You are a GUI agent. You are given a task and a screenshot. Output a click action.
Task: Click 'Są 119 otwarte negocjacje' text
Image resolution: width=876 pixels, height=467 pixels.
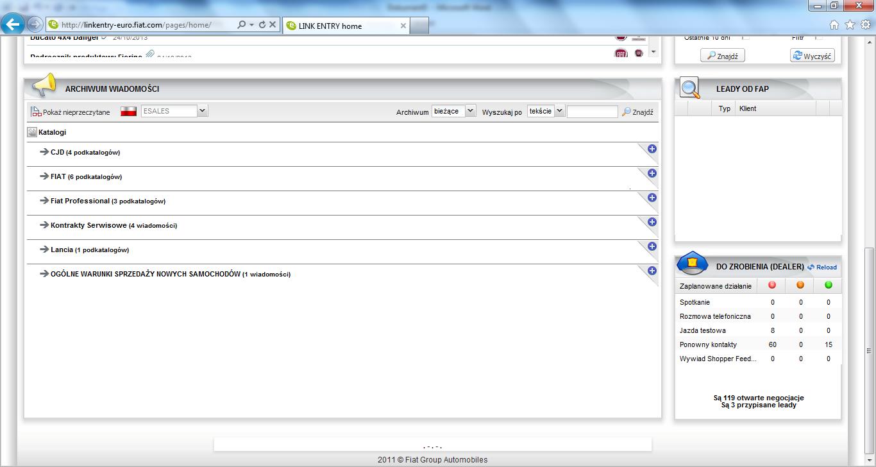coord(759,398)
